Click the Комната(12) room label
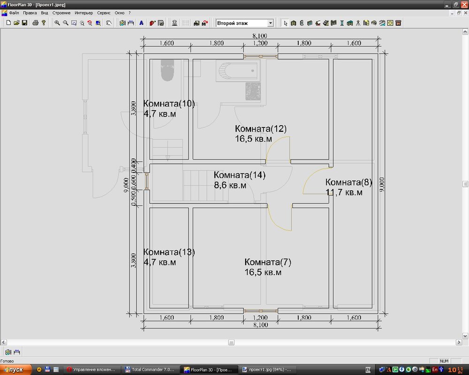Image resolution: width=469 pixels, height=375 pixels. click(x=260, y=128)
